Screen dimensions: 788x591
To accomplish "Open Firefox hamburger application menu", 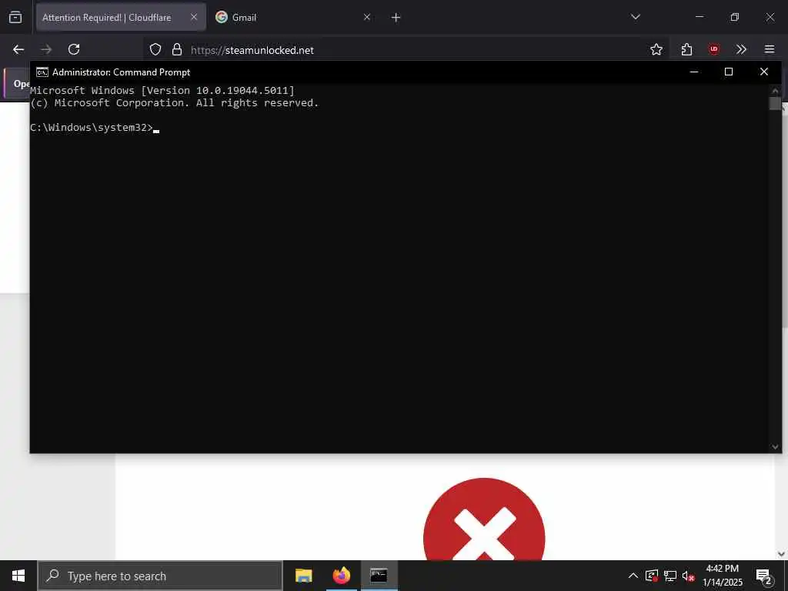I will pos(770,49).
